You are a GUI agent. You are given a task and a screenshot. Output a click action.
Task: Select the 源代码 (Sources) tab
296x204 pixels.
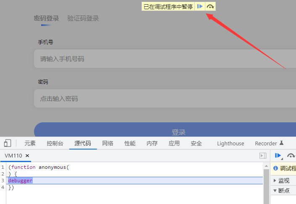[x=83, y=143]
